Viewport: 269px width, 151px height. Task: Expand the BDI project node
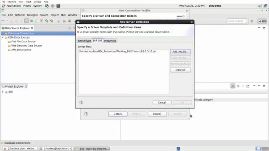pyautogui.click(x=3, y=92)
